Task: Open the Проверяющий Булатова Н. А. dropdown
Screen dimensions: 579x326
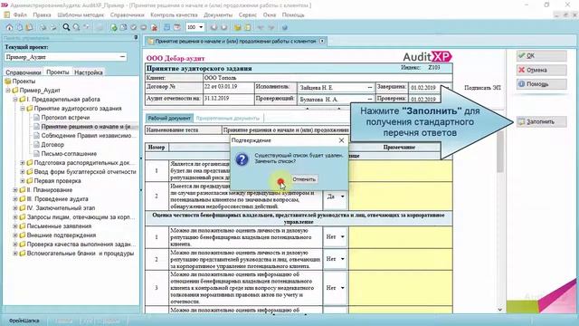Action: (370, 100)
